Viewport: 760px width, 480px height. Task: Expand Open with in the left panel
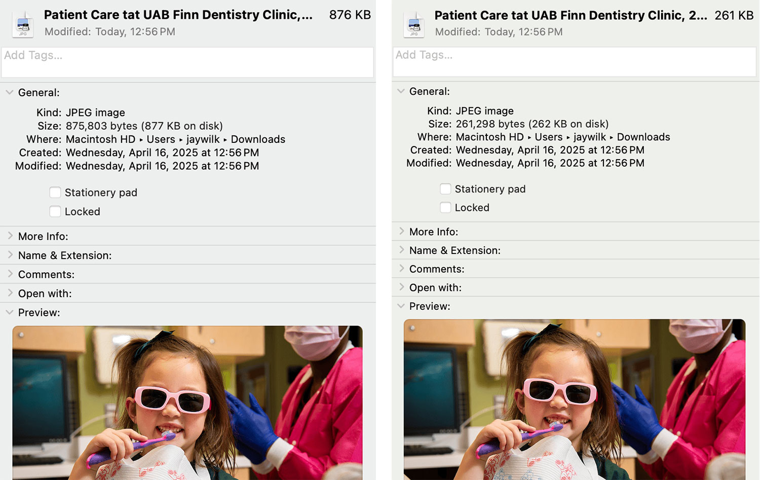pyautogui.click(x=10, y=293)
